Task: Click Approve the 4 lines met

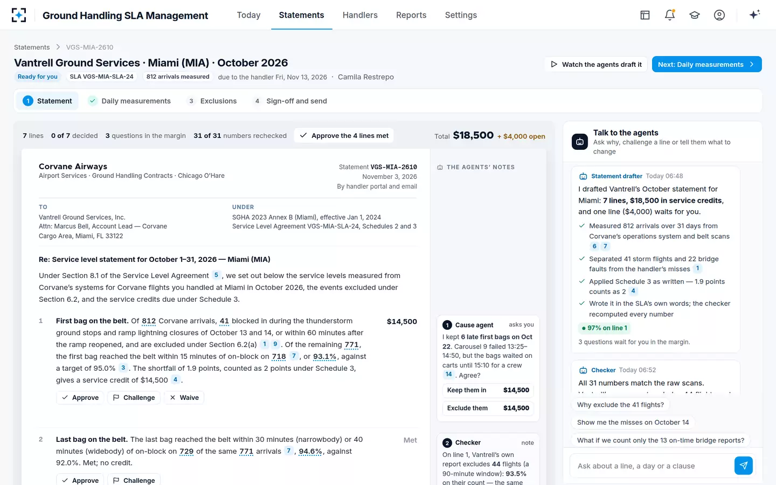Action: click(344, 136)
